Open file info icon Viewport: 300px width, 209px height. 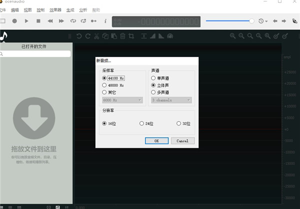point(105,21)
